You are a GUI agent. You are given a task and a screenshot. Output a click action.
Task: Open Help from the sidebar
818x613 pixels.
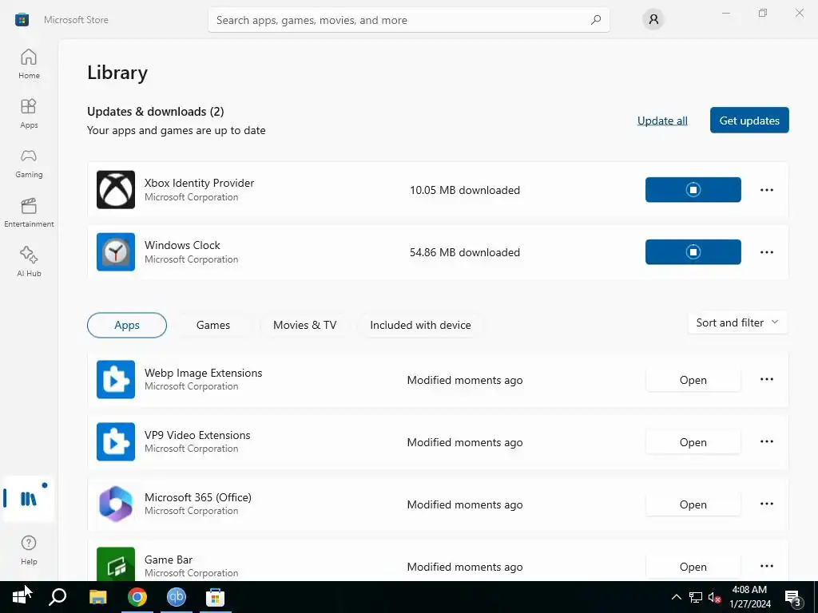click(x=29, y=550)
